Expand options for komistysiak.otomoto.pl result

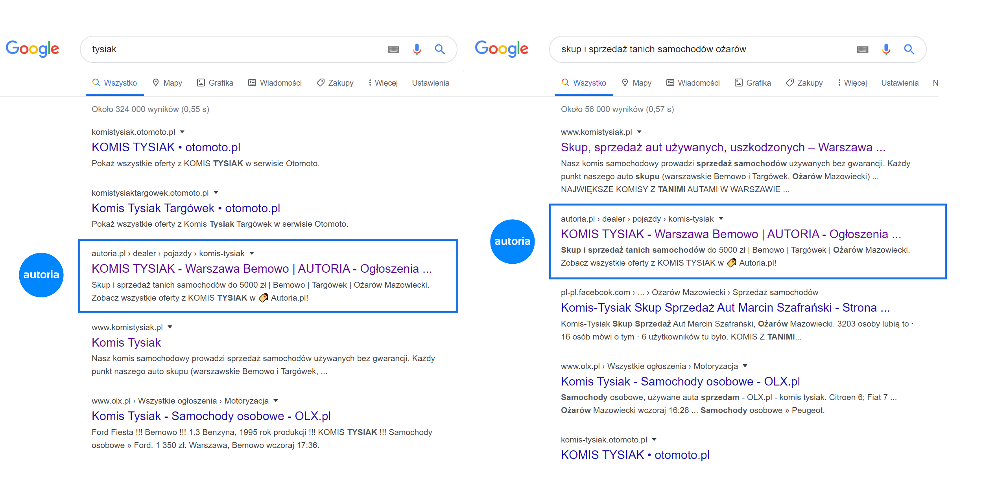[183, 132]
